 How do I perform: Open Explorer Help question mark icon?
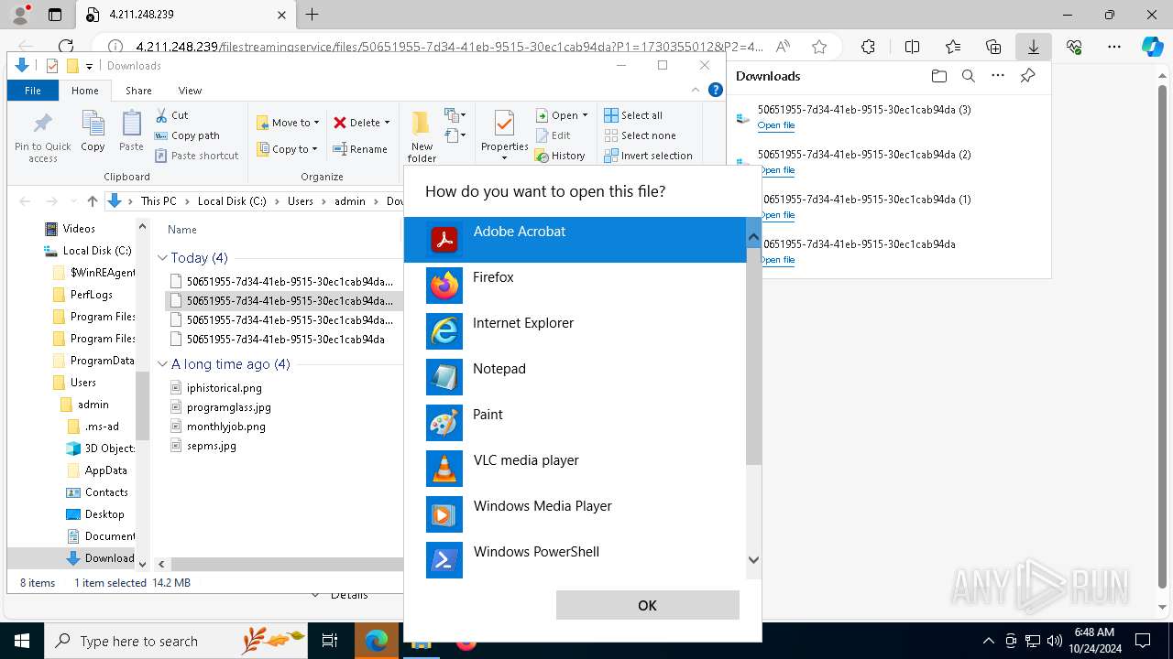pyautogui.click(x=716, y=90)
